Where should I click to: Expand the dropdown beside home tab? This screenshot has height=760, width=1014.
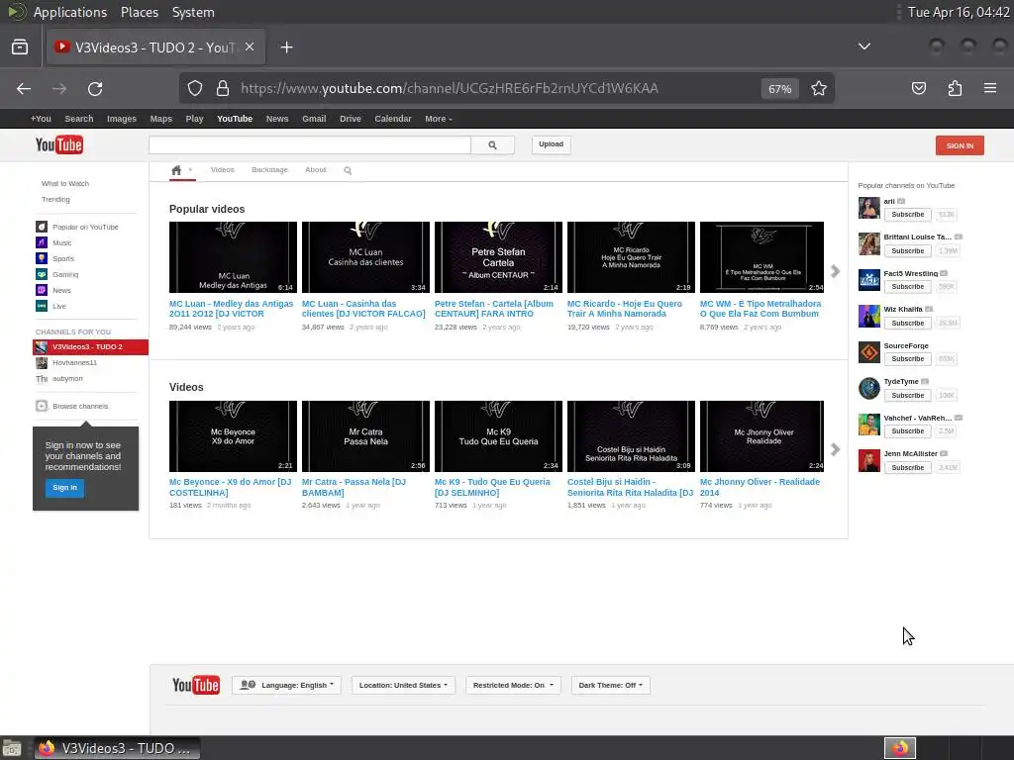click(x=190, y=170)
